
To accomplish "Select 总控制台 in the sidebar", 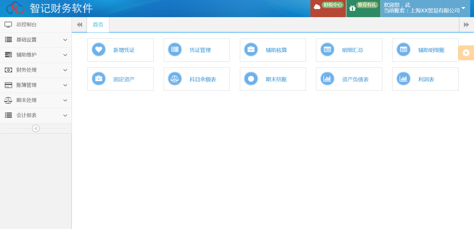I will point(26,24).
